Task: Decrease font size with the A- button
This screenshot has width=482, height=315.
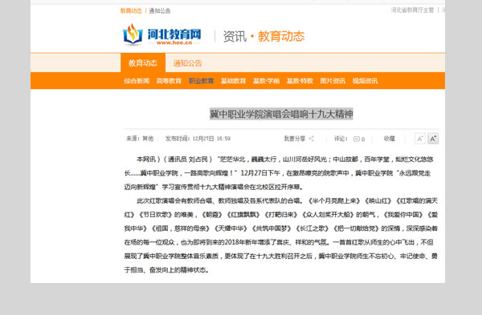Action: pyautogui.click(x=420, y=139)
